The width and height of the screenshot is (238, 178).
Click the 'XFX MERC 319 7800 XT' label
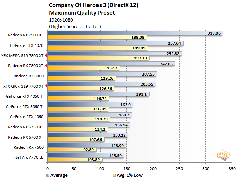click(x=23, y=56)
